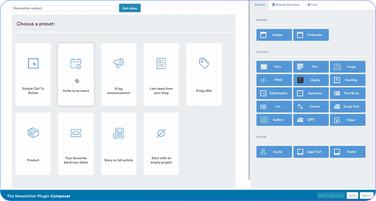
Task: Choose the Gallery block
Action: [x=274, y=120]
